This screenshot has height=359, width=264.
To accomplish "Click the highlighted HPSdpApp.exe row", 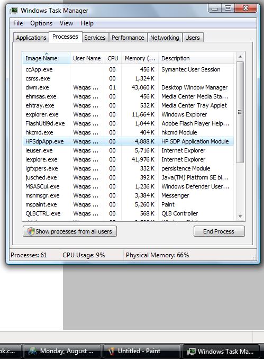I will click(x=128, y=141).
